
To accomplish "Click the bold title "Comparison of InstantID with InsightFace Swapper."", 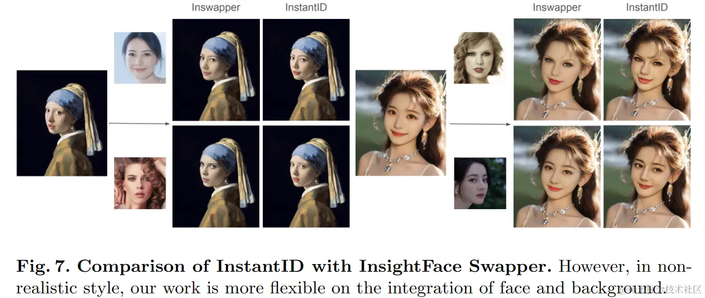I will [314, 267].
